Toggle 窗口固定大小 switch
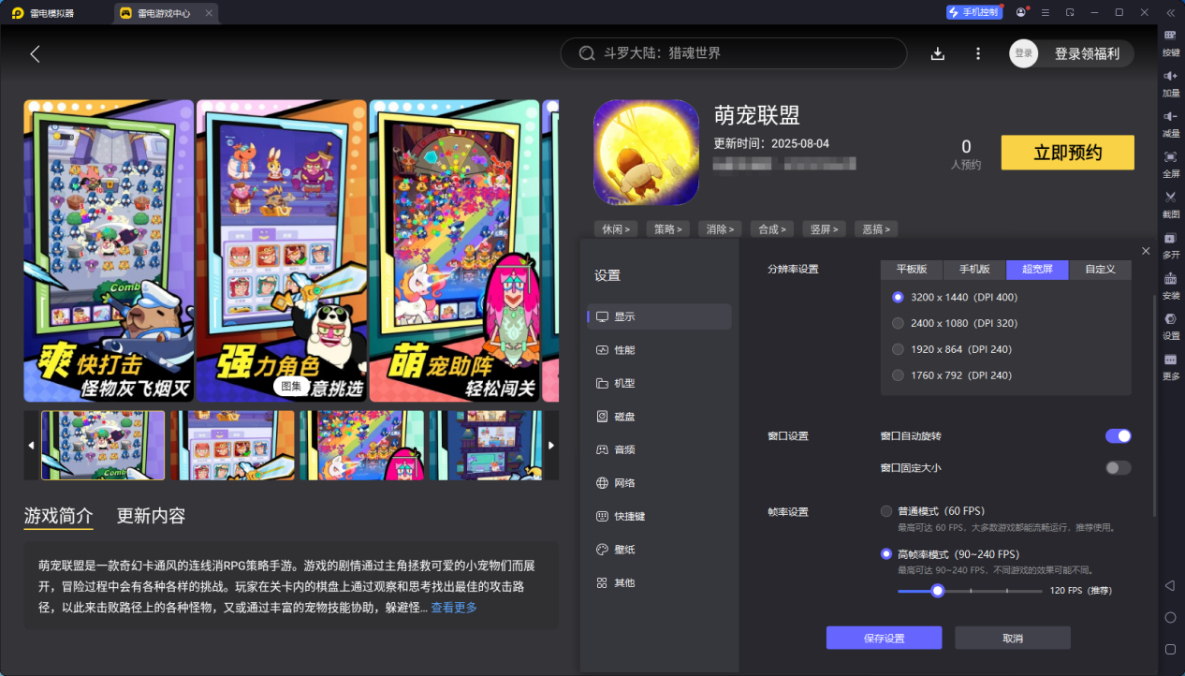 tap(1118, 468)
